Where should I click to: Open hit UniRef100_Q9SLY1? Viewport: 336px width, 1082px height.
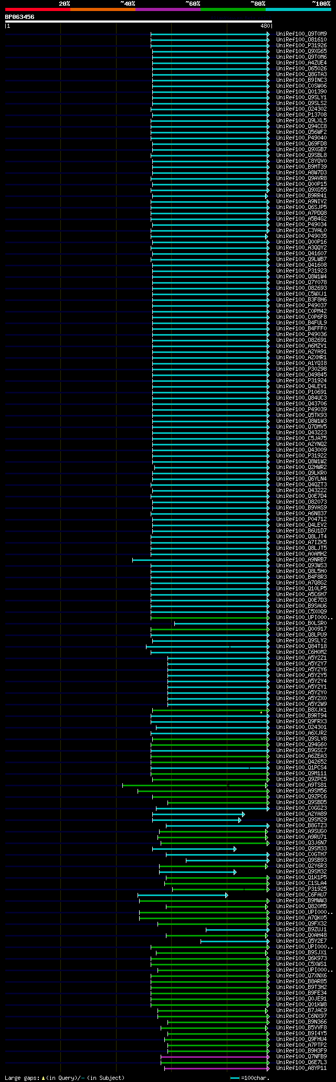301,98
